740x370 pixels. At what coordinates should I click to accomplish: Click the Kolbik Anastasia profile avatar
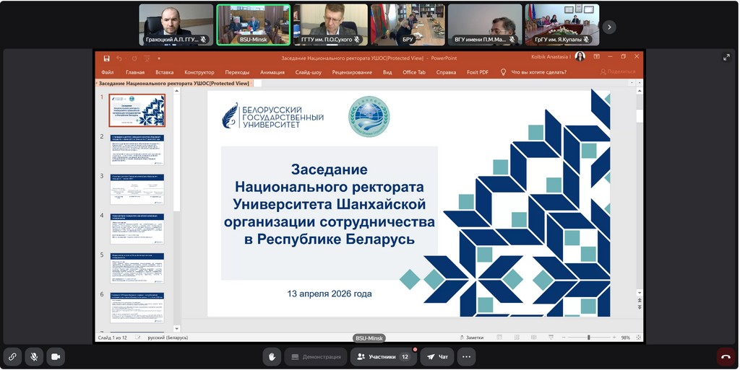[580, 57]
